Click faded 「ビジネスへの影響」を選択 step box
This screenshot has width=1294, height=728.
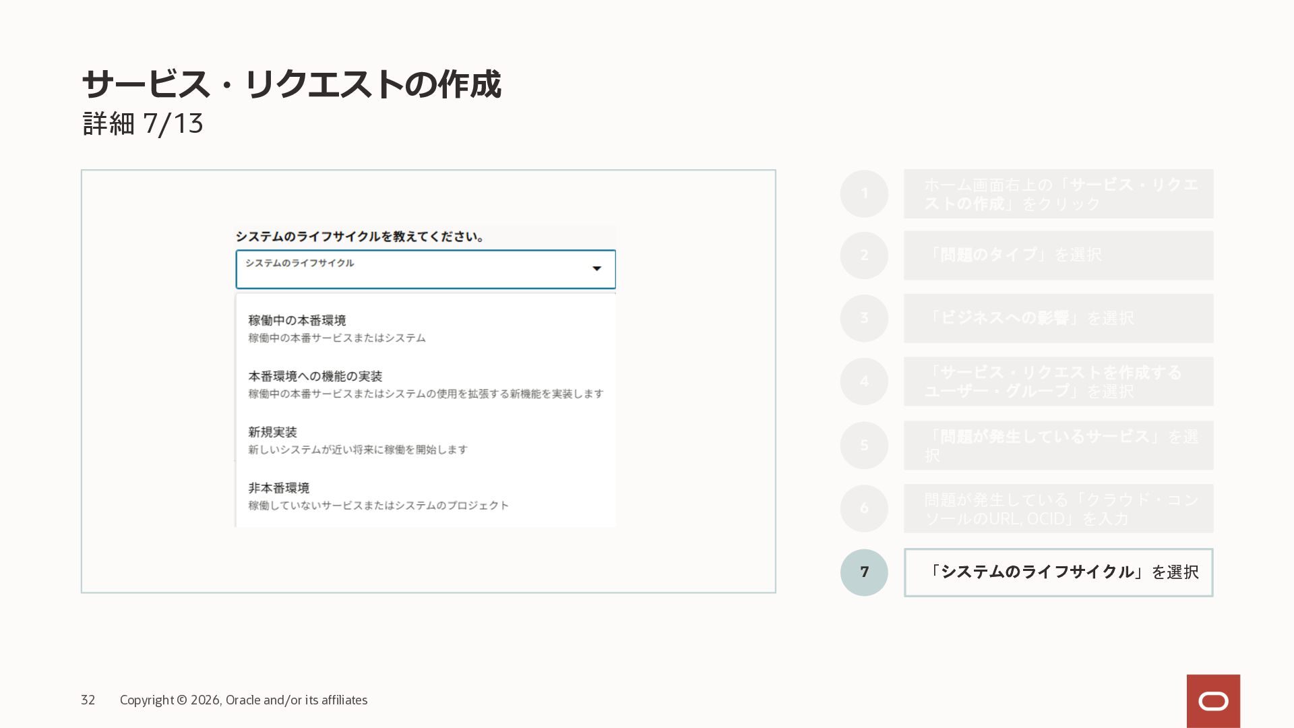pos(1058,318)
